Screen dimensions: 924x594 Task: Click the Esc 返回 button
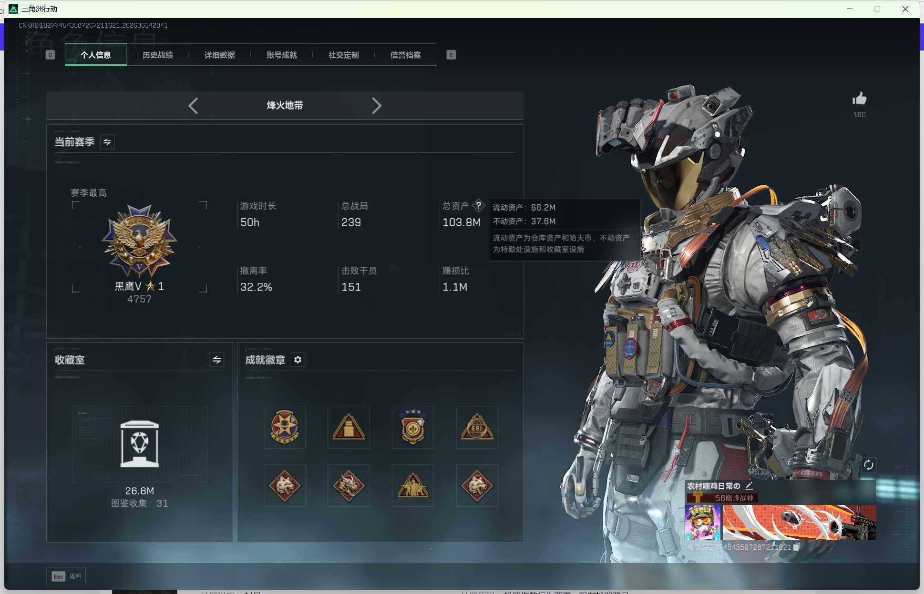click(66, 576)
